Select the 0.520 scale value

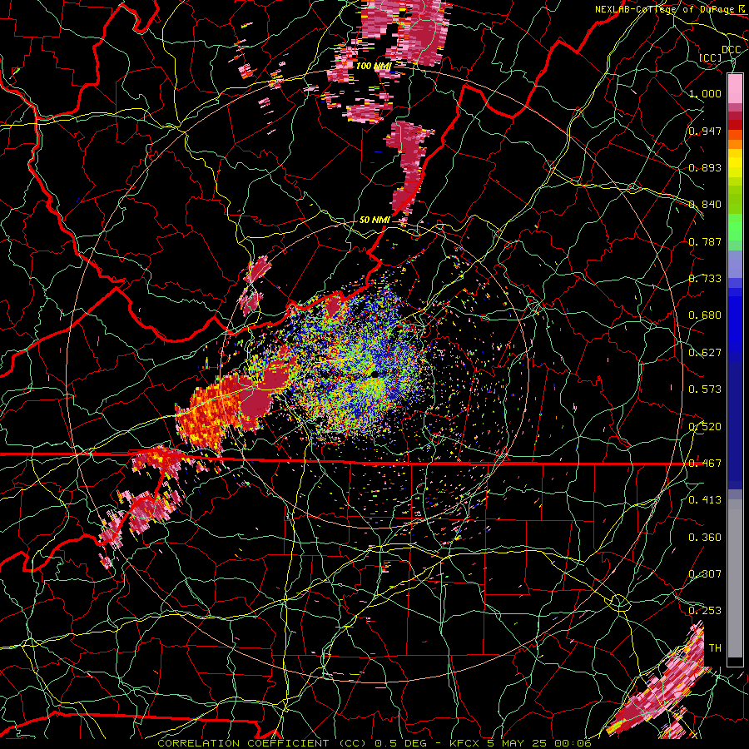pos(705,427)
